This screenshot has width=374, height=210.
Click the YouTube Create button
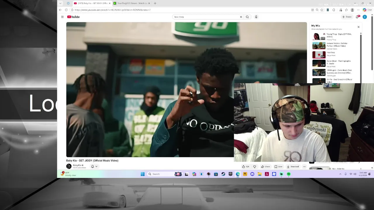coord(347,17)
